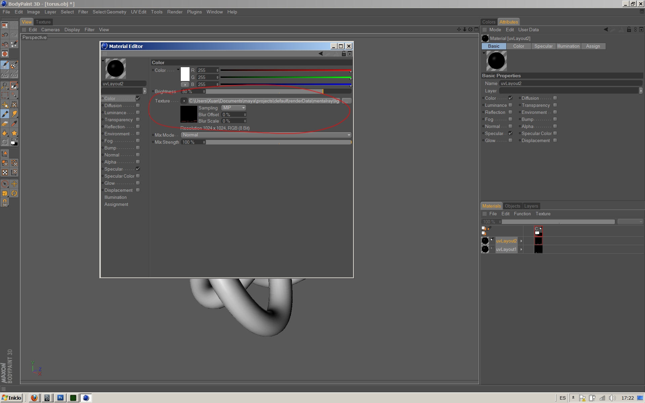
Task: Select the Rotate tool
Action: (14, 193)
